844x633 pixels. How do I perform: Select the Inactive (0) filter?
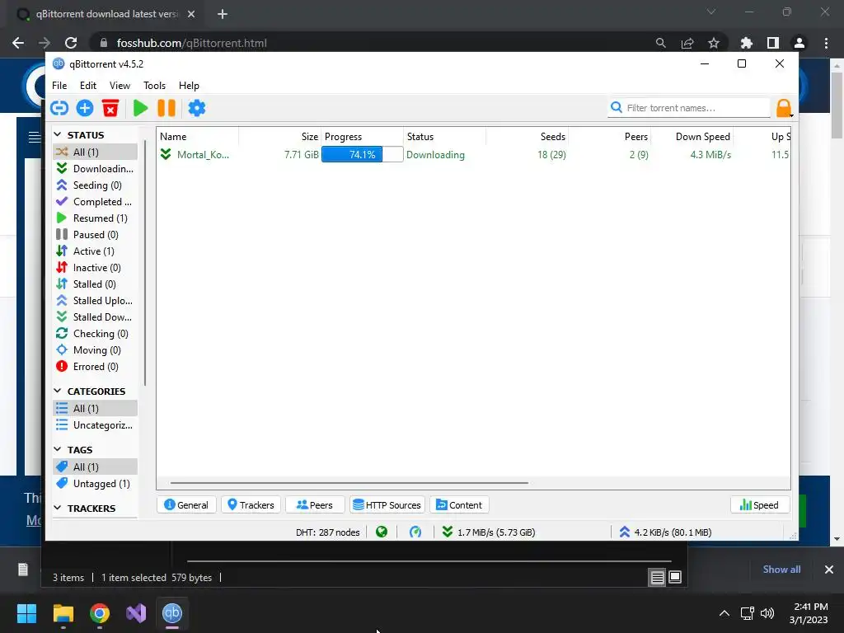click(96, 268)
